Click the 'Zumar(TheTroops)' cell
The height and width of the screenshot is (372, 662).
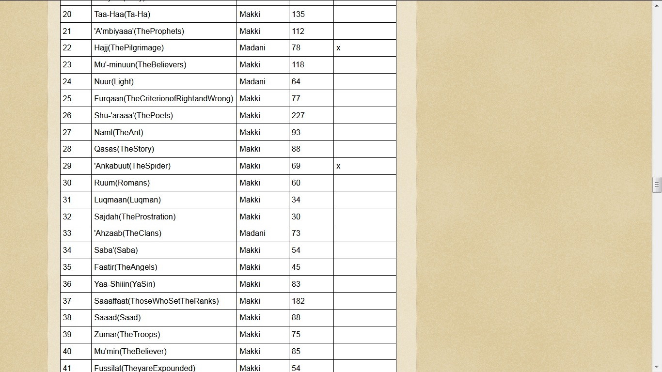pyautogui.click(x=164, y=335)
